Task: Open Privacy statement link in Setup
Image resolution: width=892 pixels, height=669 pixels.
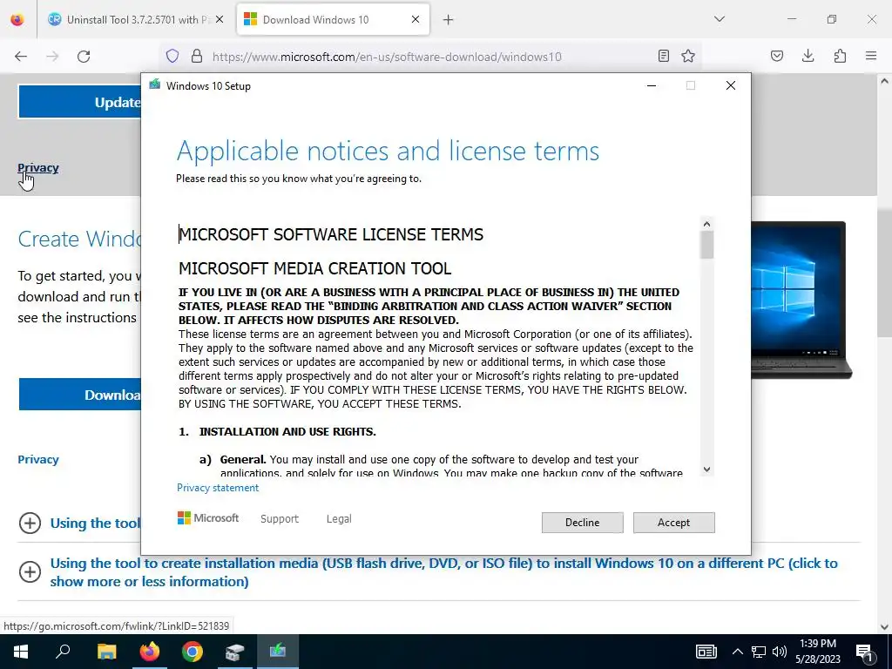Action: pyautogui.click(x=217, y=488)
